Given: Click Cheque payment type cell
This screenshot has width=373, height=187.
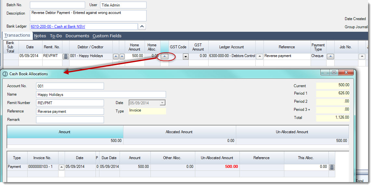Looking at the screenshot, I should tap(318, 56).
